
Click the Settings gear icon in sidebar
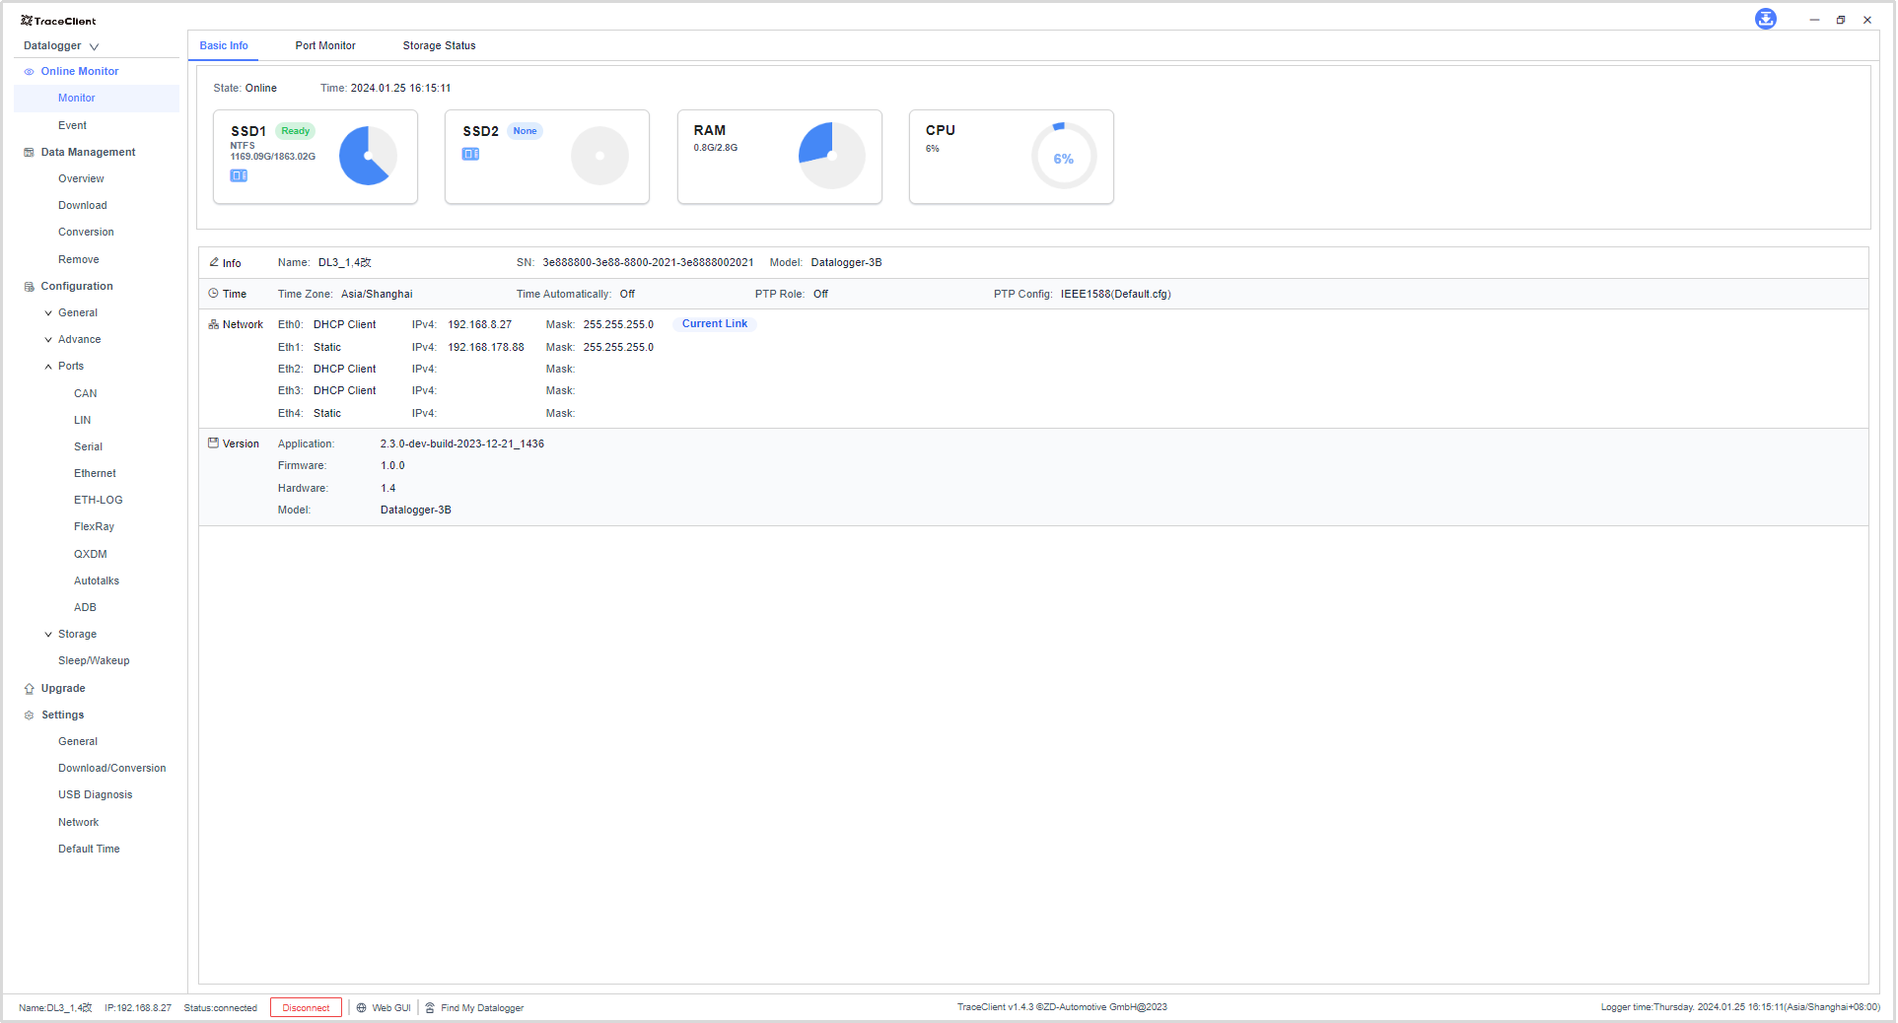tap(29, 716)
